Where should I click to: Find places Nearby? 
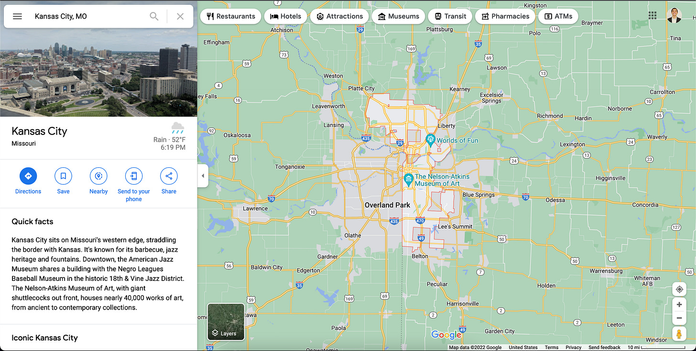pyautogui.click(x=98, y=181)
